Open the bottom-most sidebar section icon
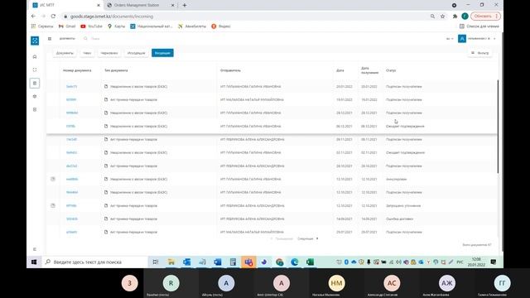This screenshot has width=530, height=298. coord(35,109)
